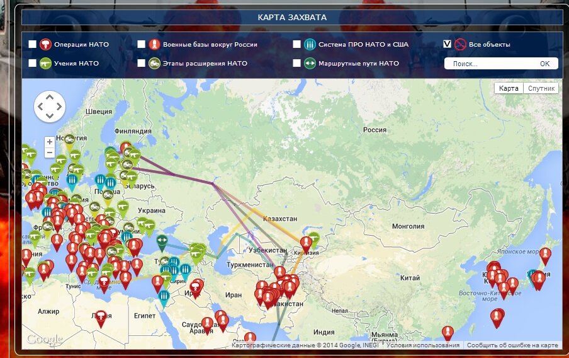Image resolution: width=569 pixels, height=358 pixels.
Task: Click the Монголия country label
Action: click(408, 226)
